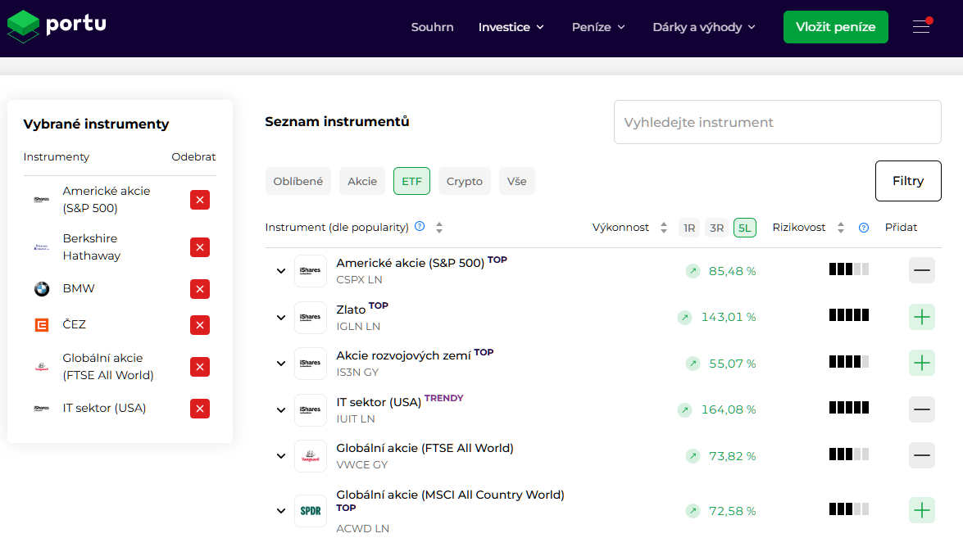
Task: Remove Globální akcie (FTSE All World) from selected
Action: [200, 367]
